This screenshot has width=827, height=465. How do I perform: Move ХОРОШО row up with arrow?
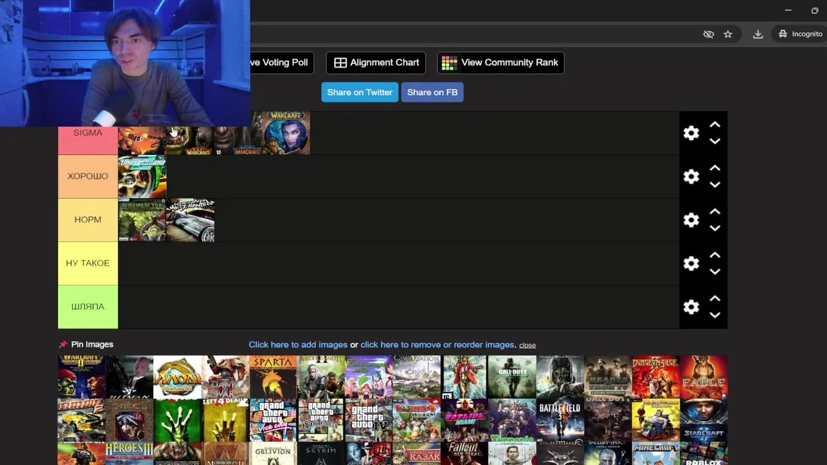tap(715, 168)
